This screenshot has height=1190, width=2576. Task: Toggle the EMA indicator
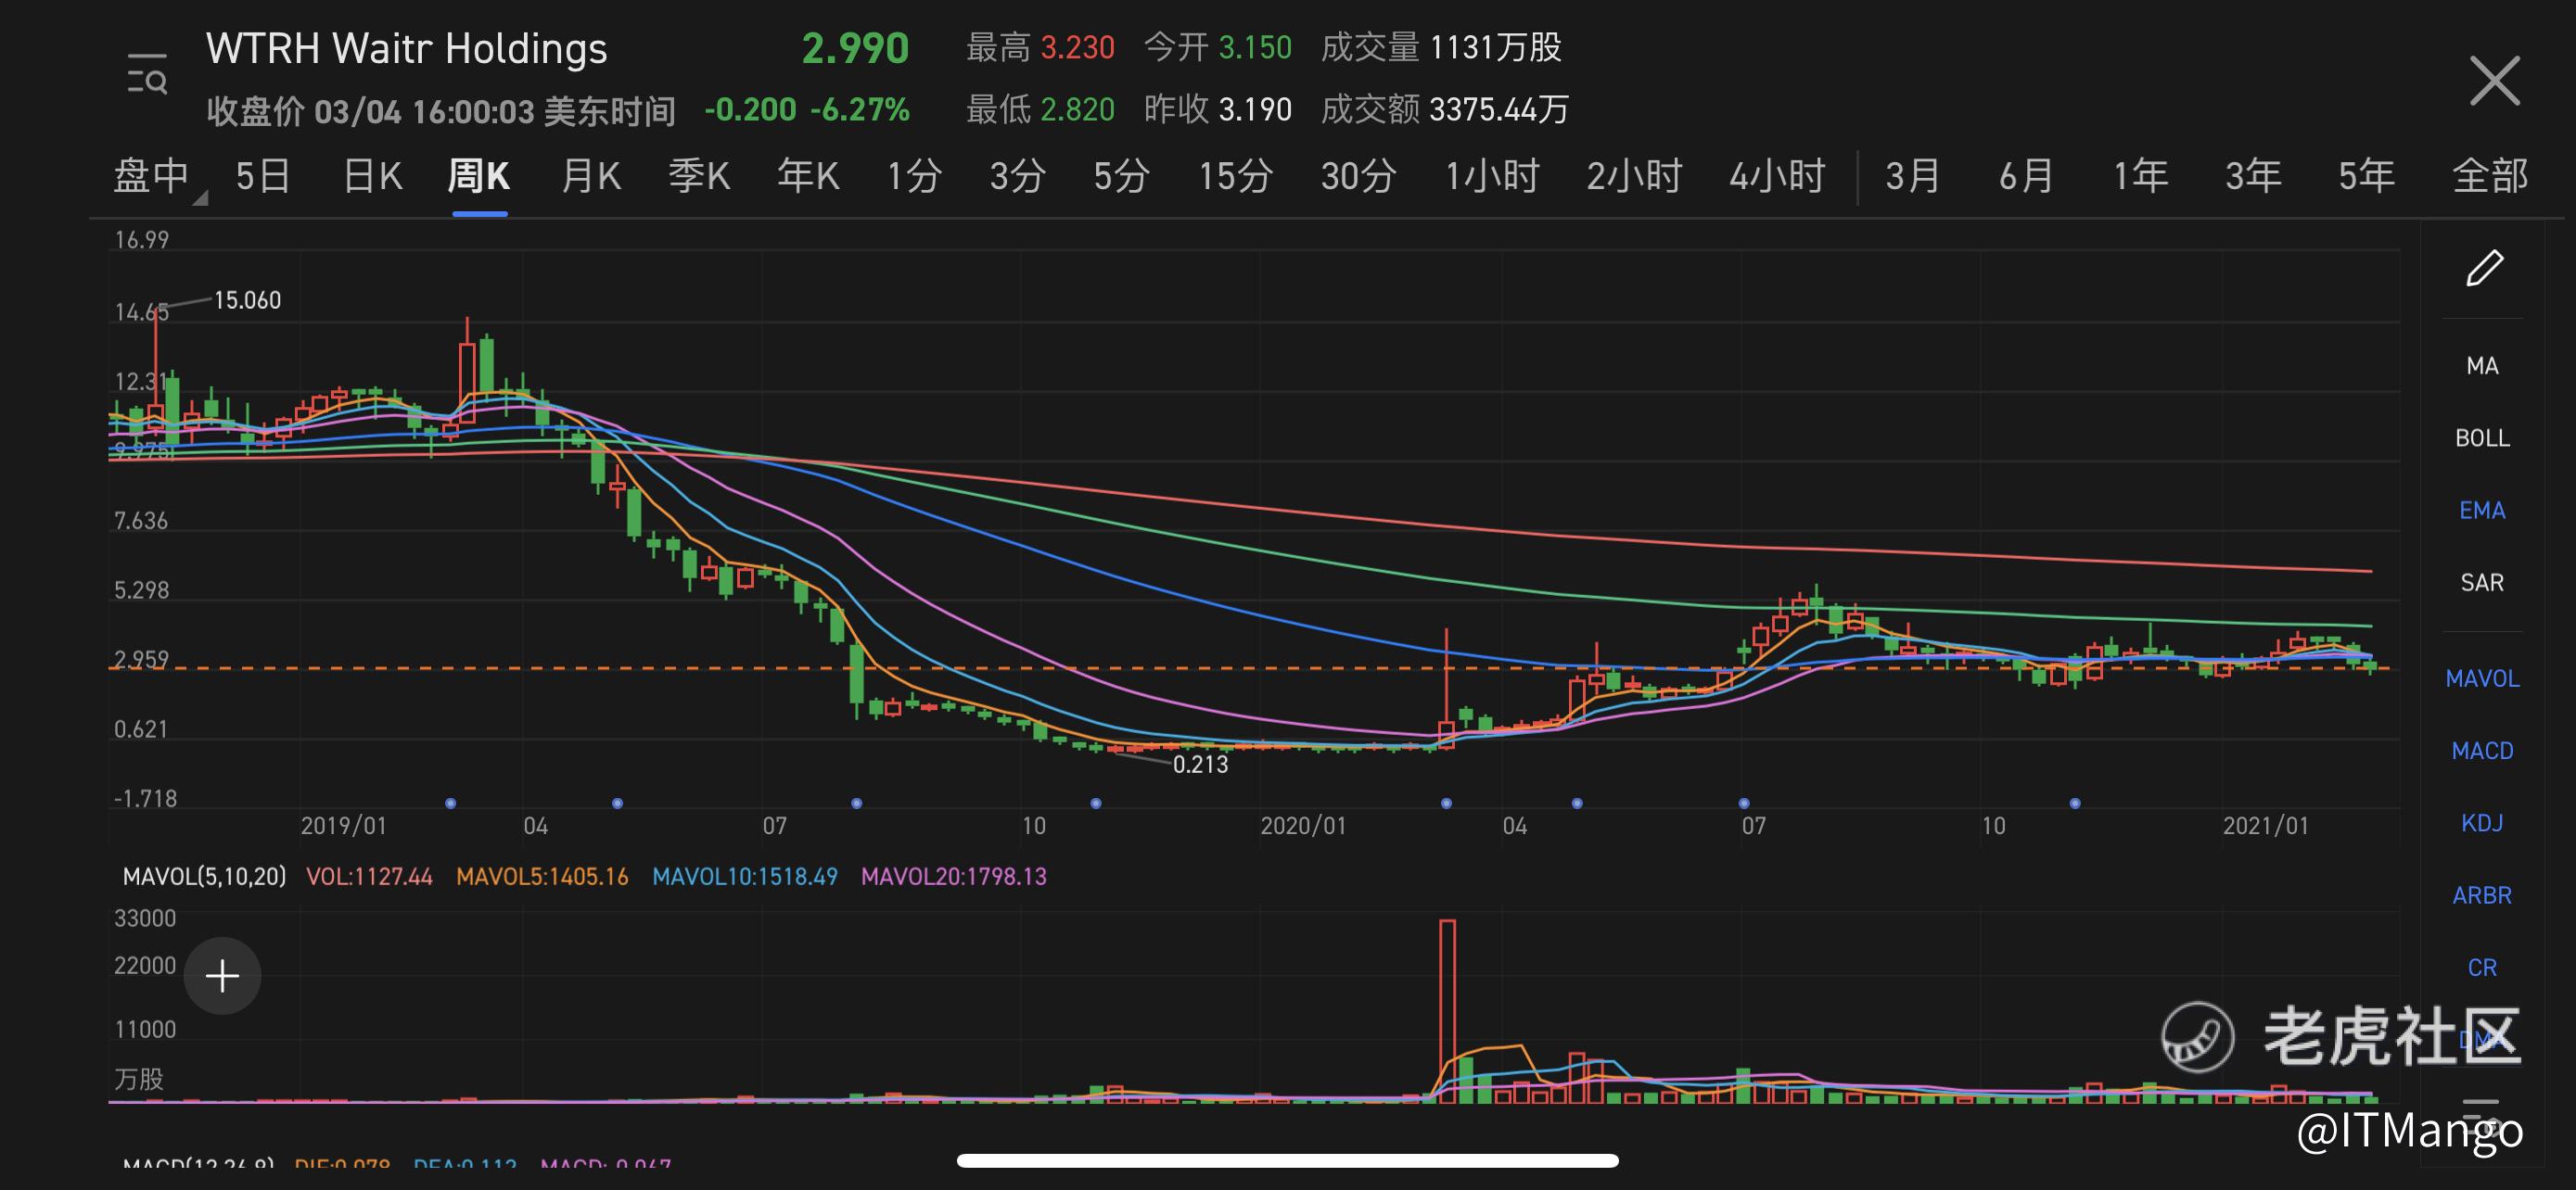tap(2482, 511)
